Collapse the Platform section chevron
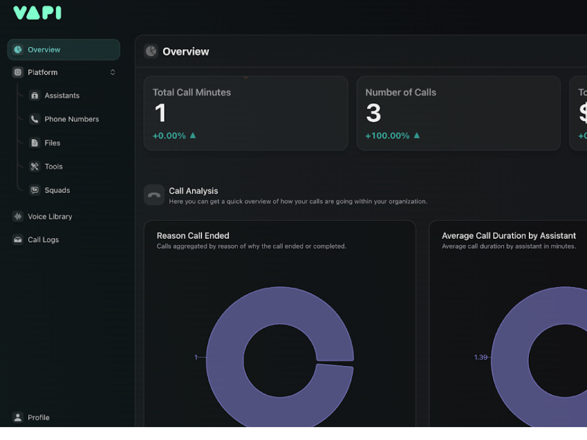This screenshot has height=440, width=587. (x=112, y=72)
